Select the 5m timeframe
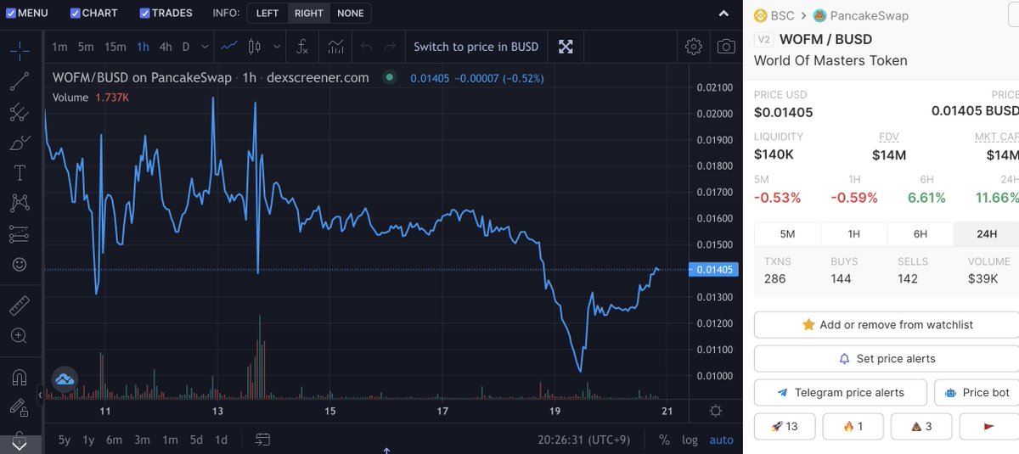The height and width of the screenshot is (454, 1019). point(86,47)
